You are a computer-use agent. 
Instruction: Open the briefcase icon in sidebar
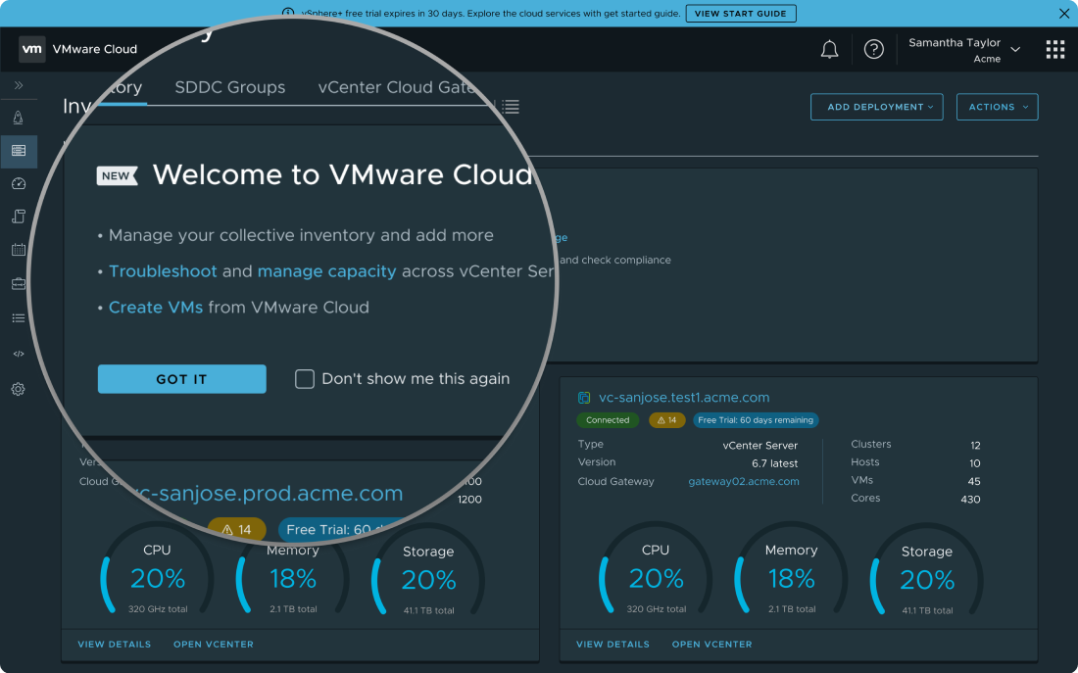19,283
